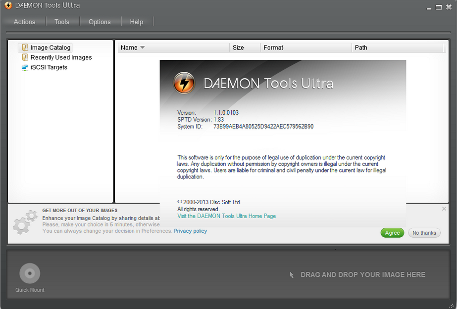
Task: Open the Help menu
Action: 136,22
